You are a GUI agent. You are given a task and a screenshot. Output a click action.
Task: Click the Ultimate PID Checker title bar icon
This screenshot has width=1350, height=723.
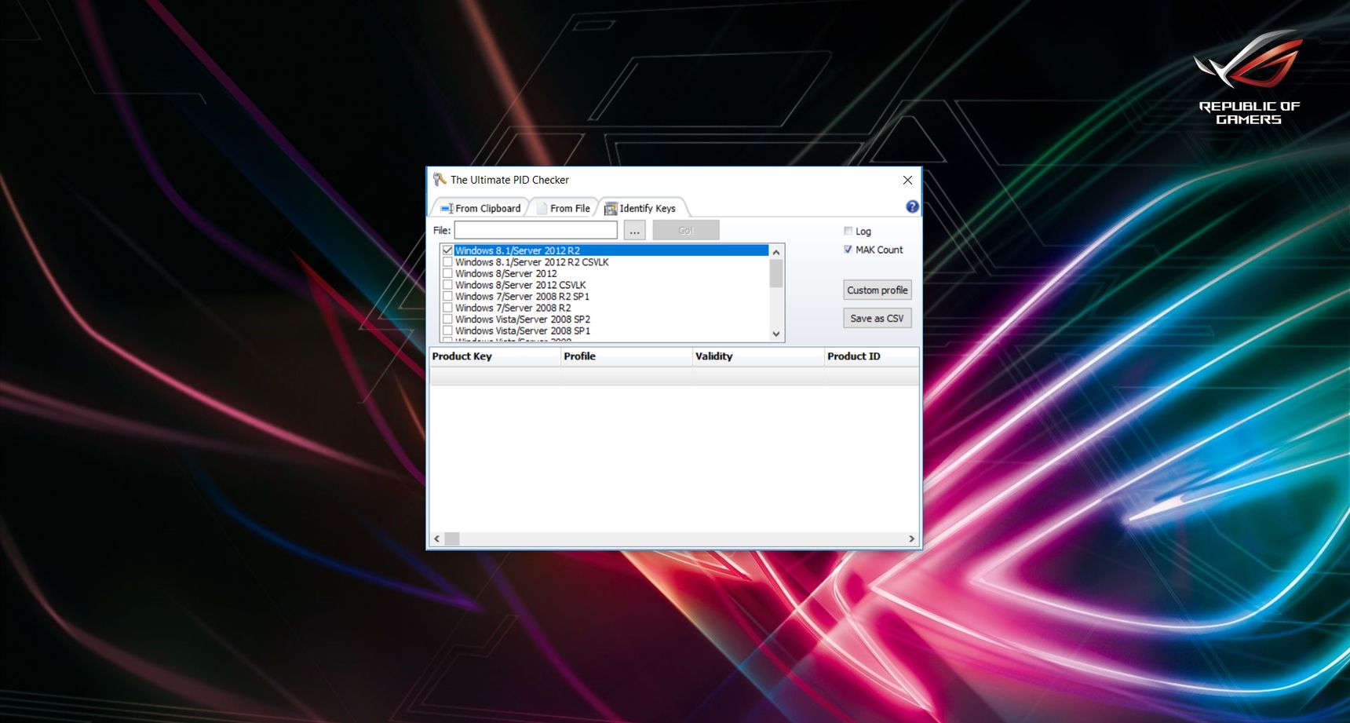coord(440,180)
